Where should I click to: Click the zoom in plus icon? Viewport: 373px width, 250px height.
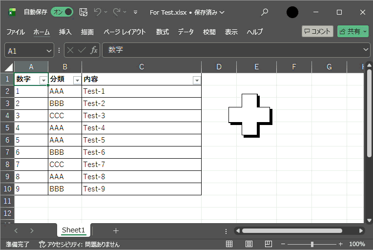coord(340,244)
